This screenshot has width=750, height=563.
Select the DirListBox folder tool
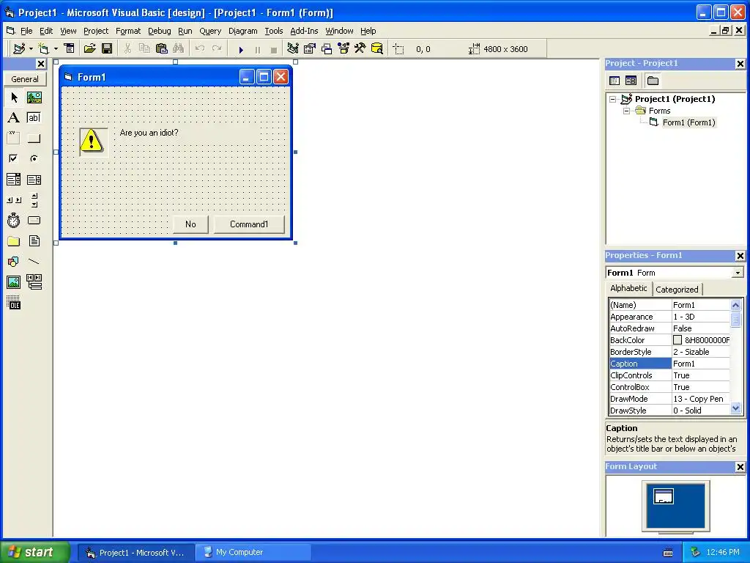[14, 240]
